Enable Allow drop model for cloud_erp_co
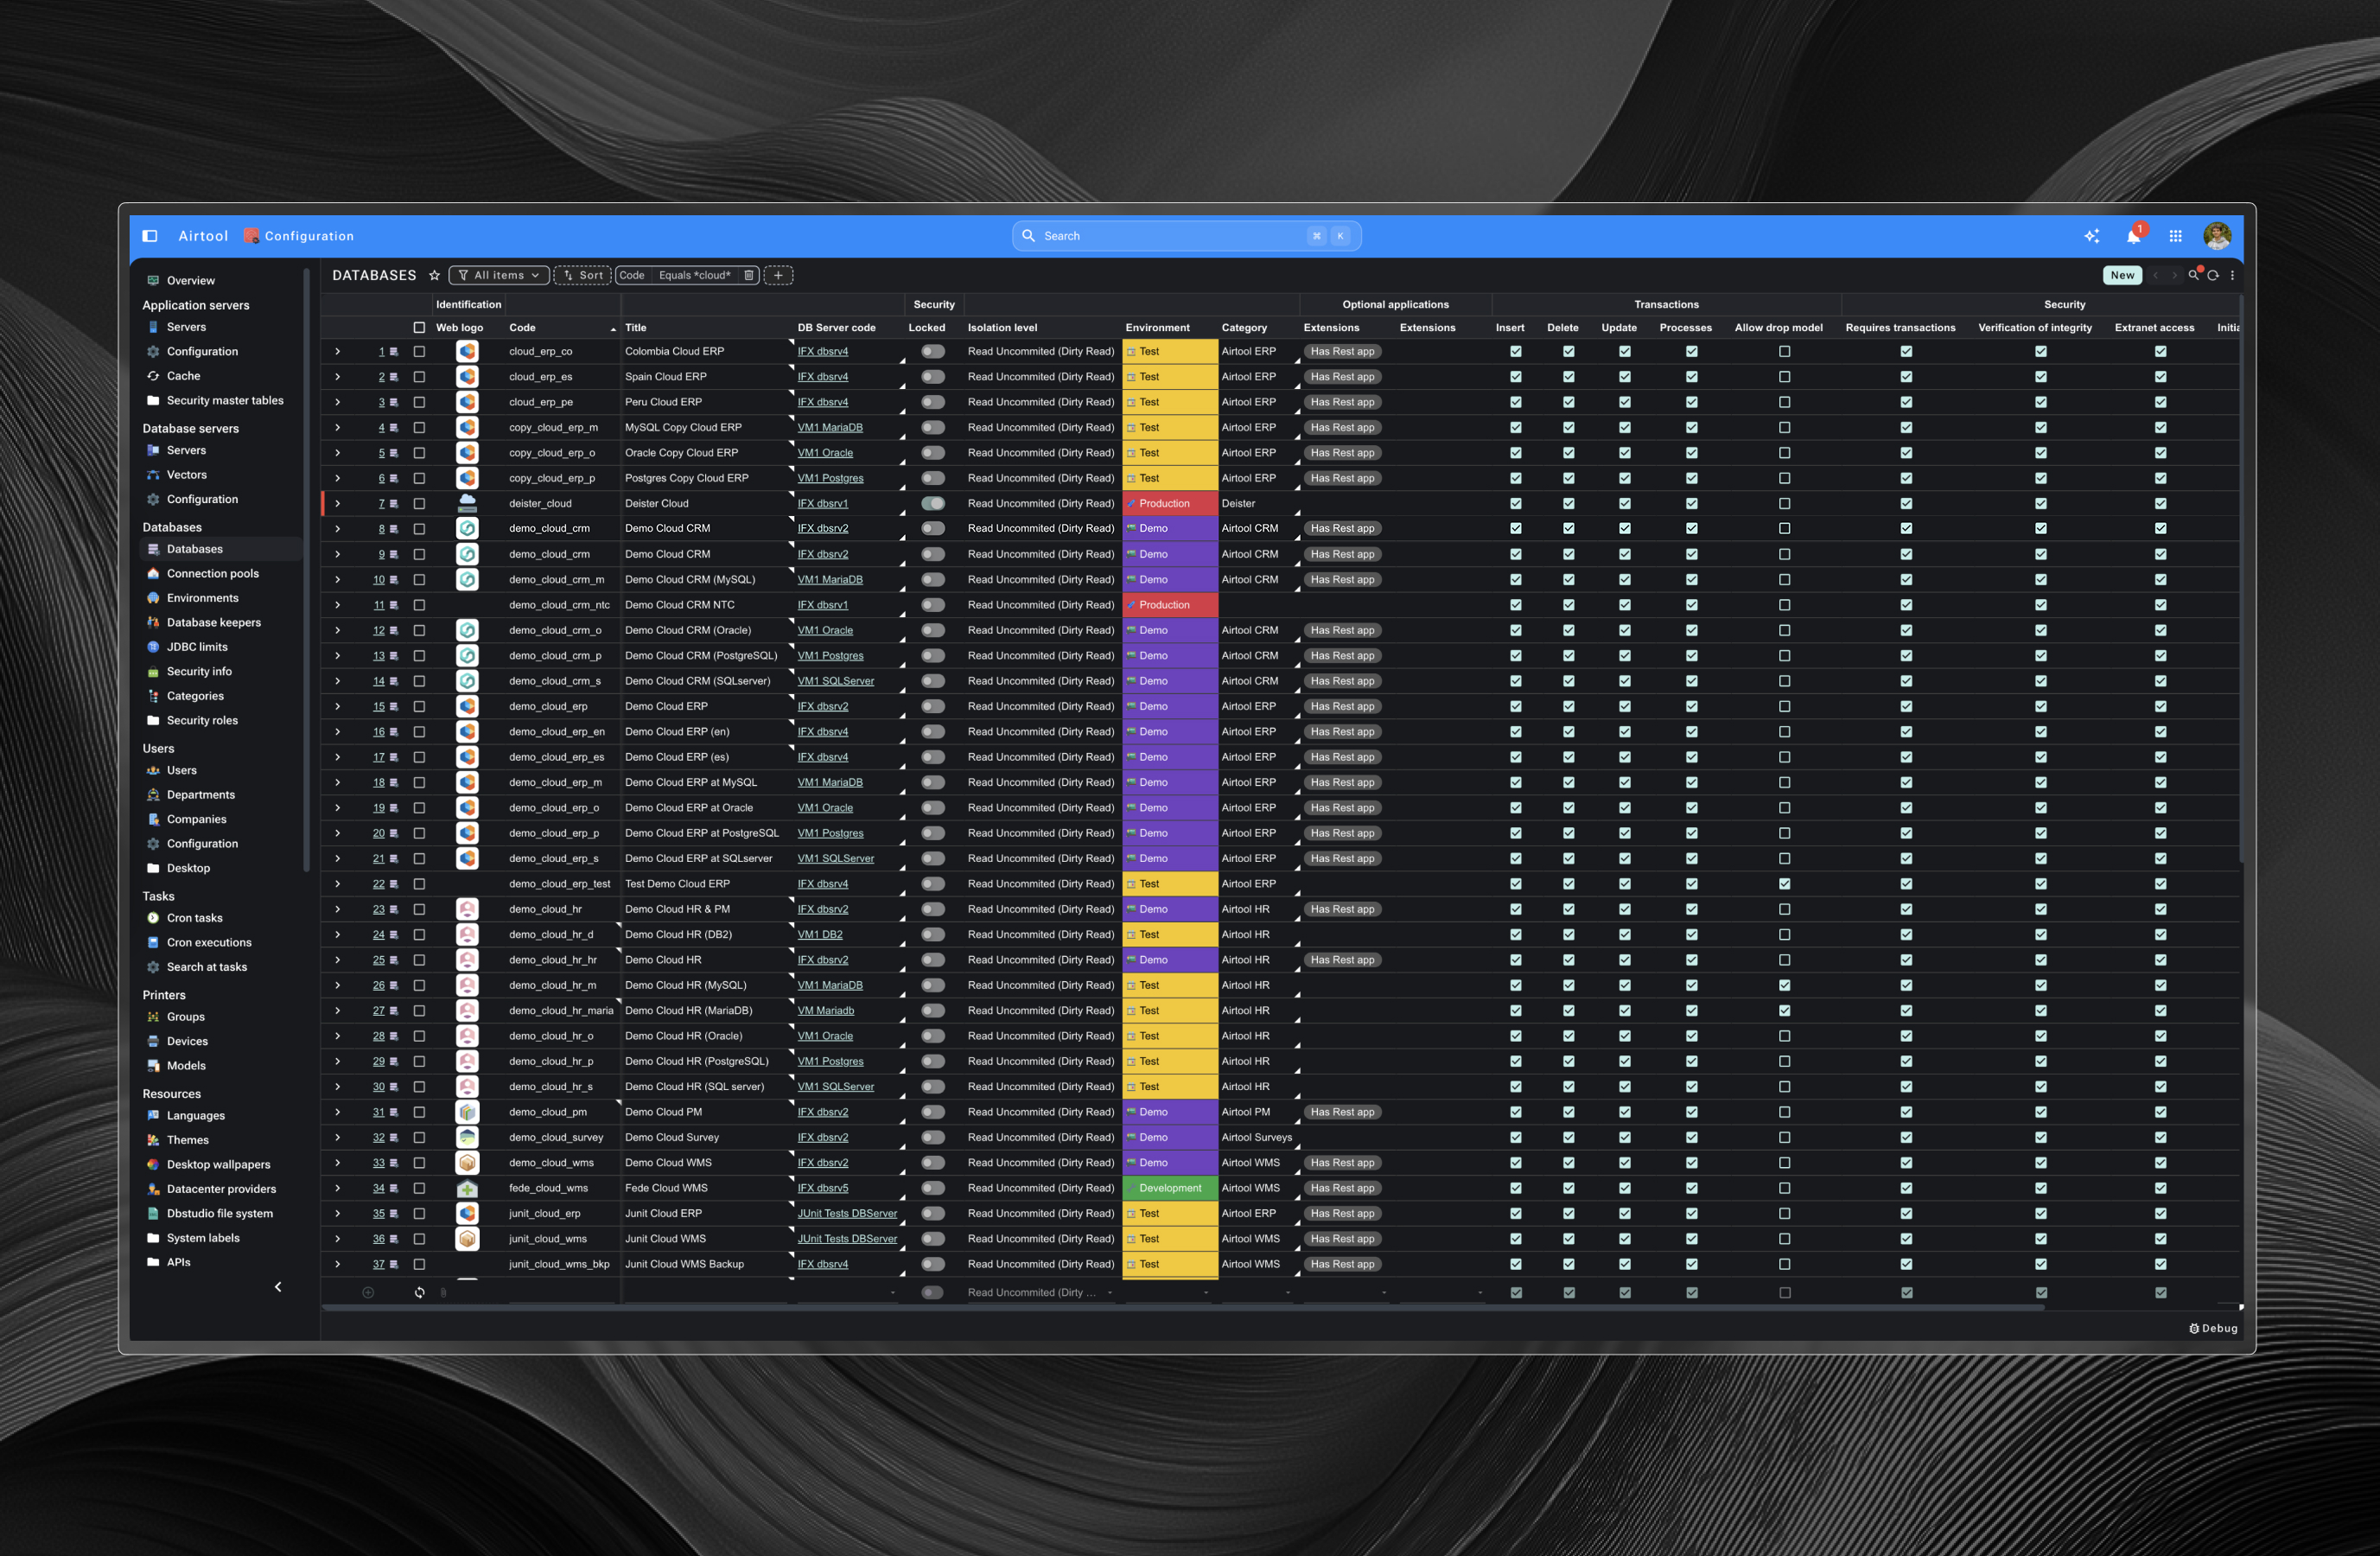2380x1556 pixels. coord(1784,352)
